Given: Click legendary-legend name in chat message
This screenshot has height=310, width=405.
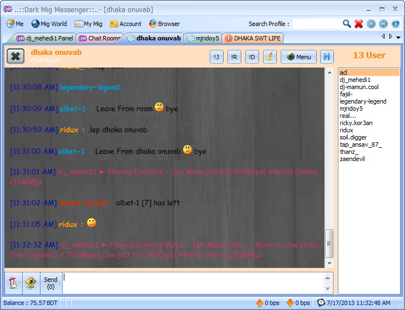Looking at the screenshot, I should pyautogui.click(x=90, y=87).
